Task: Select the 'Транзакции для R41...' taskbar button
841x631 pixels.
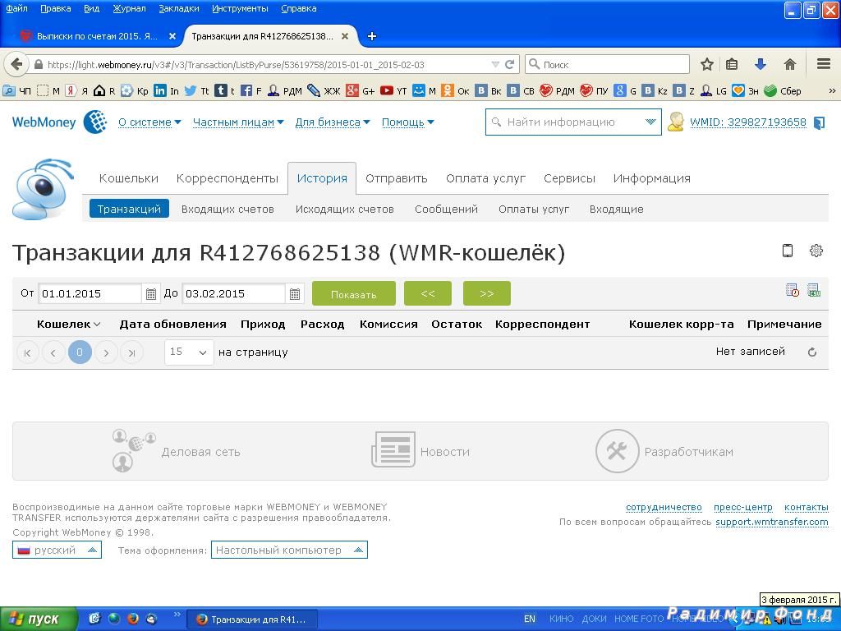Action: tap(252, 619)
